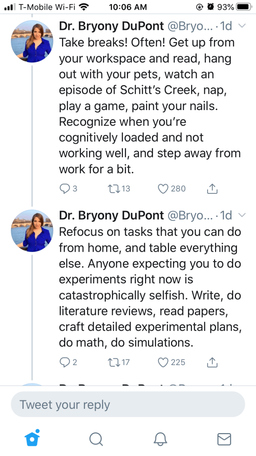This screenshot has width=256, height=456.
Task: Reply to the 'Refocus on tasks' tweet
Action: (x=65, y=362)
